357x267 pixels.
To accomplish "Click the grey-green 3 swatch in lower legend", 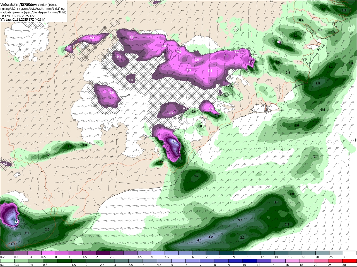I will tap(122, 261).
